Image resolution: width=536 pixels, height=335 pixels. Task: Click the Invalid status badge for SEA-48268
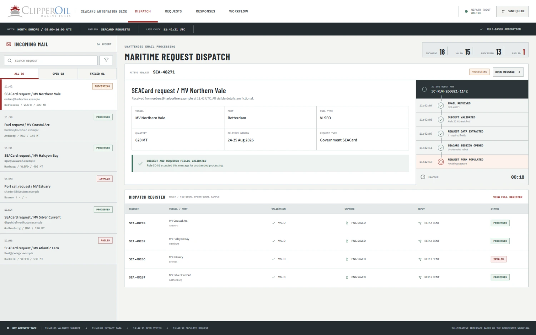pyautogui.click(x=498, y=259)
